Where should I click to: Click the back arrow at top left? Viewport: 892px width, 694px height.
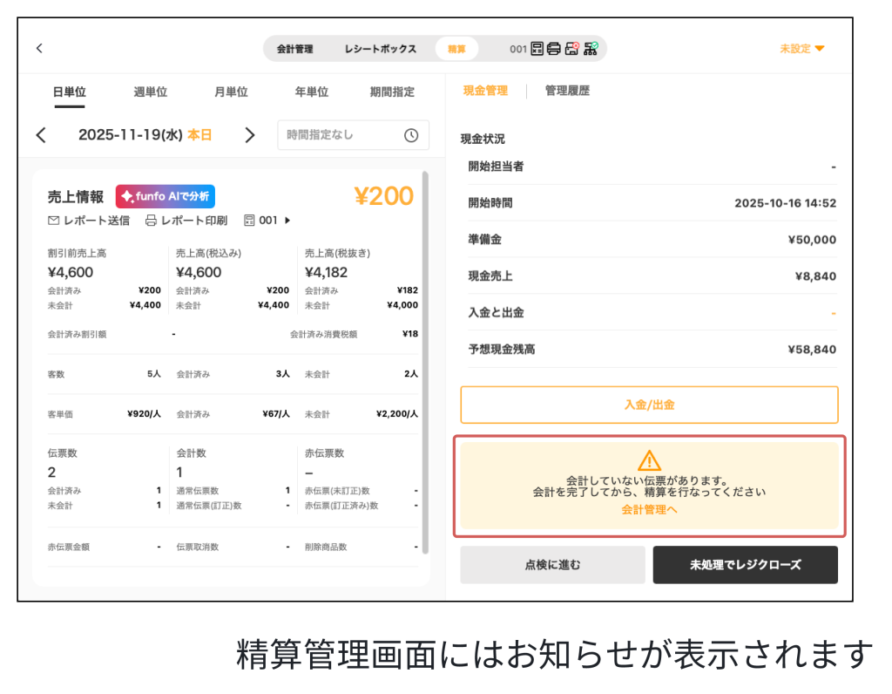(x=39, y=49)
